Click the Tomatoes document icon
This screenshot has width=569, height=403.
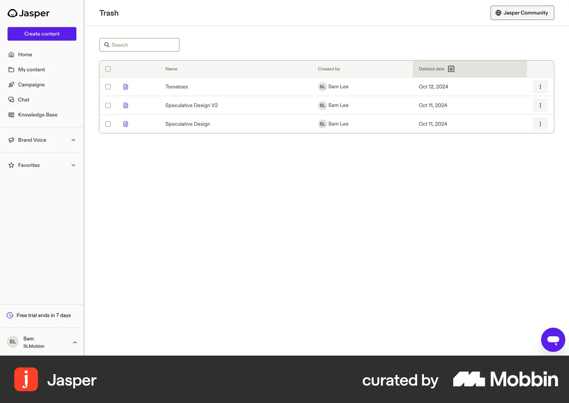click(126, 87)
